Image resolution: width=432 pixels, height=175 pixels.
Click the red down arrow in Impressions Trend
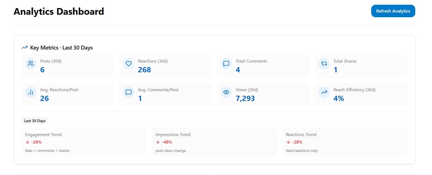pyautogui.click(x=158, y=142)
